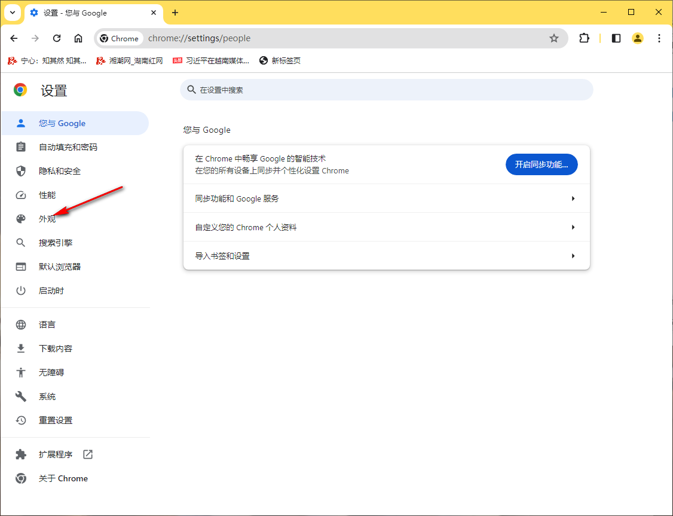Click the wrench icon for 系统
Image resolution: width=673 pixels, height=516 pixels.
20,396
